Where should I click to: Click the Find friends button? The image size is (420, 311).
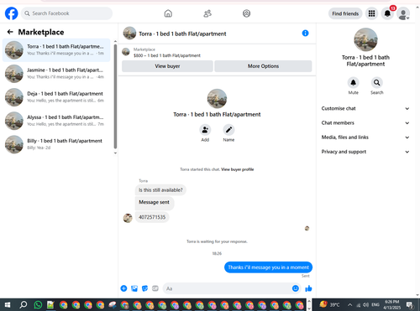[x=345, y=13]
